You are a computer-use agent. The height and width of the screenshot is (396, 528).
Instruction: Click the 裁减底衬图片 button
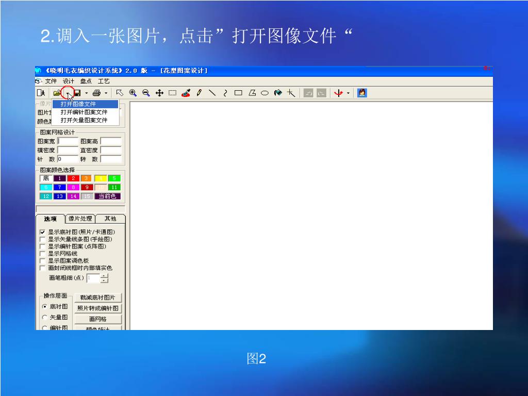coord(97,298)
